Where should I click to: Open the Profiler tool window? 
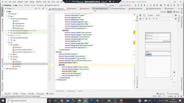click(x=31, y=94)
